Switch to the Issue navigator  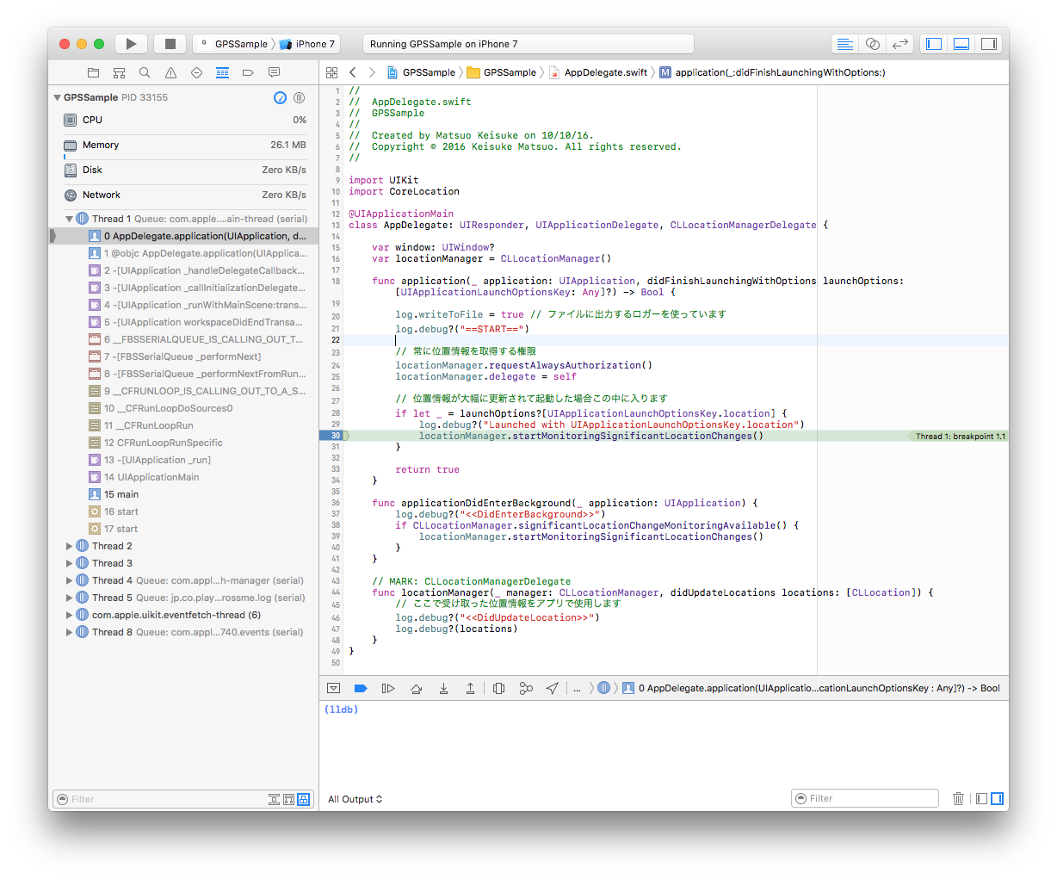[170, 72]
